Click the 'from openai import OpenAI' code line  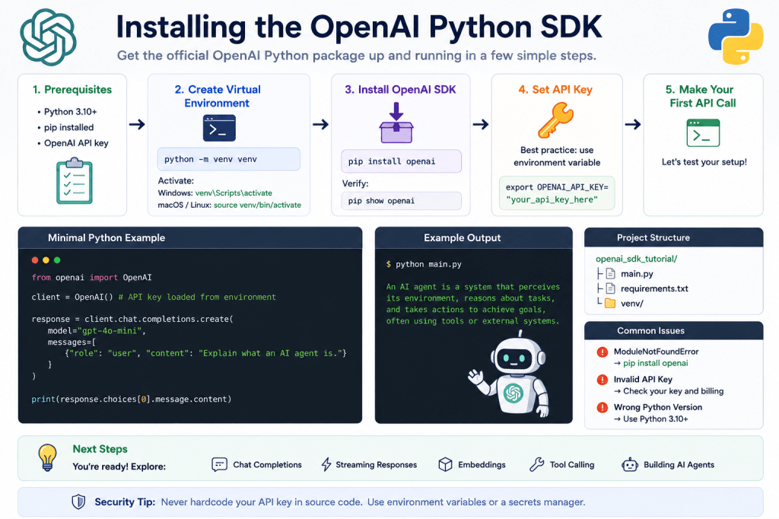coord(91,278)
